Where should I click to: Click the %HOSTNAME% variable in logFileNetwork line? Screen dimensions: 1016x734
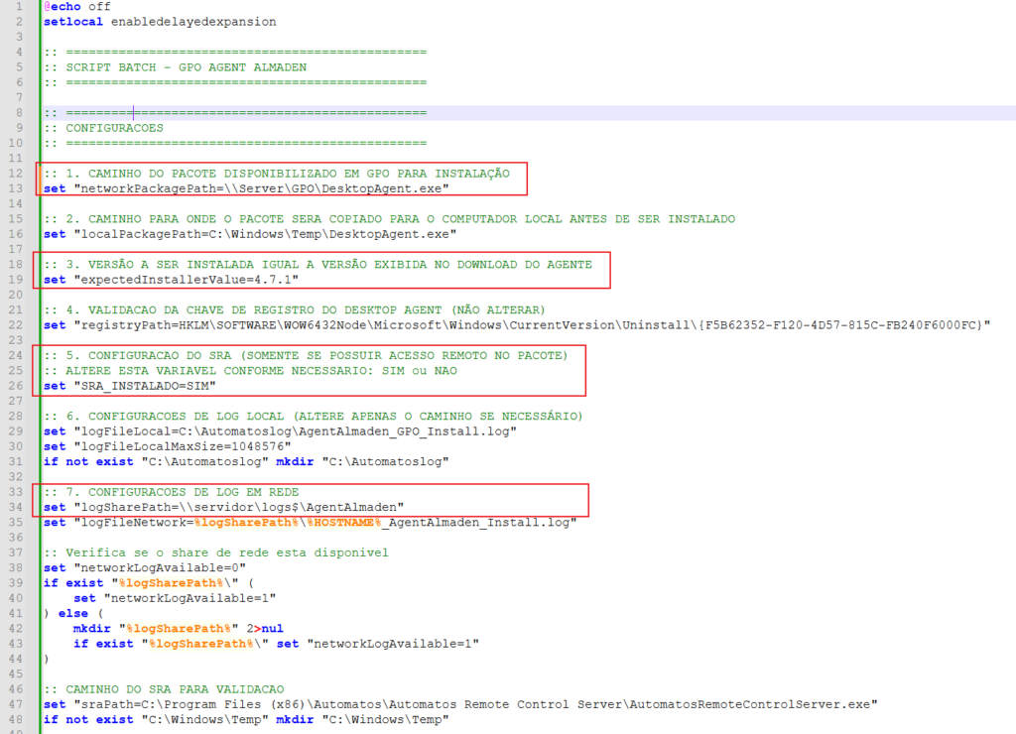[344, 522]
